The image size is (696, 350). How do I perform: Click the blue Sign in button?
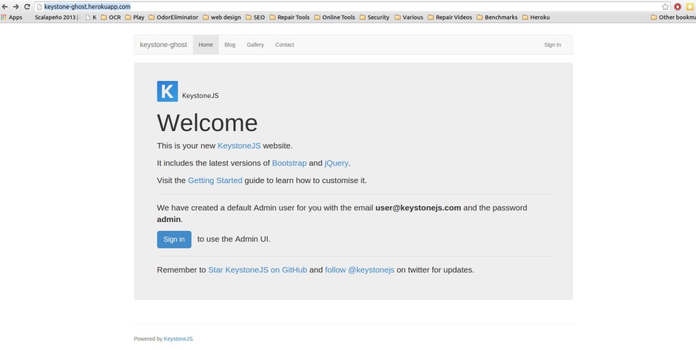(174, 240)
